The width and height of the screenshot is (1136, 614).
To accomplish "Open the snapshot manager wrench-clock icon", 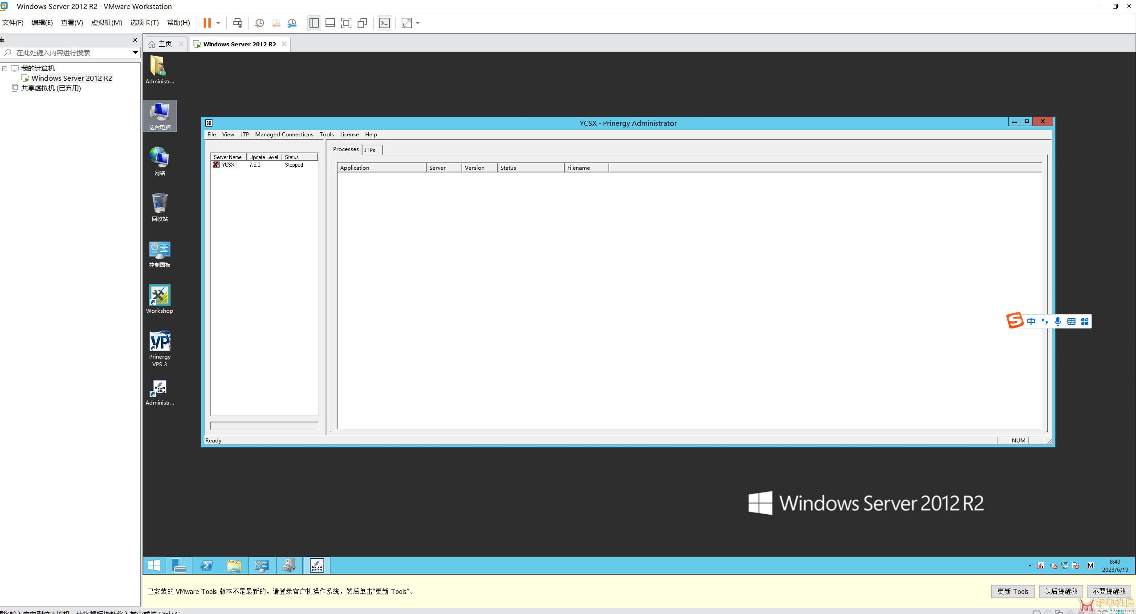I will 292,23.
